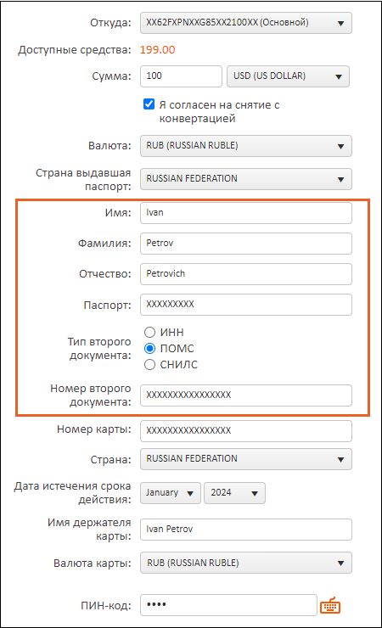Tick the conversion withdrawal consent checkbox
Screen dimensions: 382x628
149,104
